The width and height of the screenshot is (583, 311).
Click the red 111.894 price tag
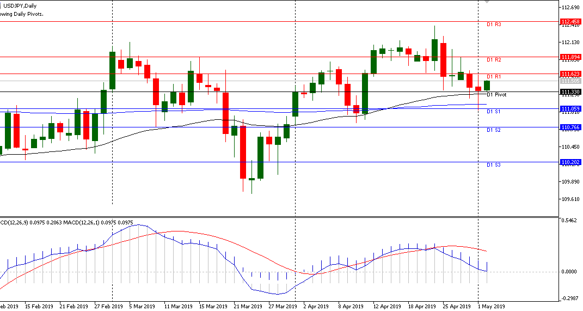tap(570, 57)
